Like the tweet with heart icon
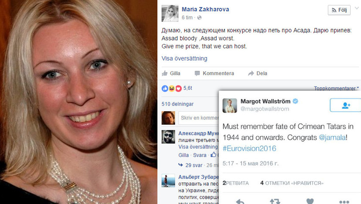The width and height of the screenshot is (361, 204). (310, 201)
